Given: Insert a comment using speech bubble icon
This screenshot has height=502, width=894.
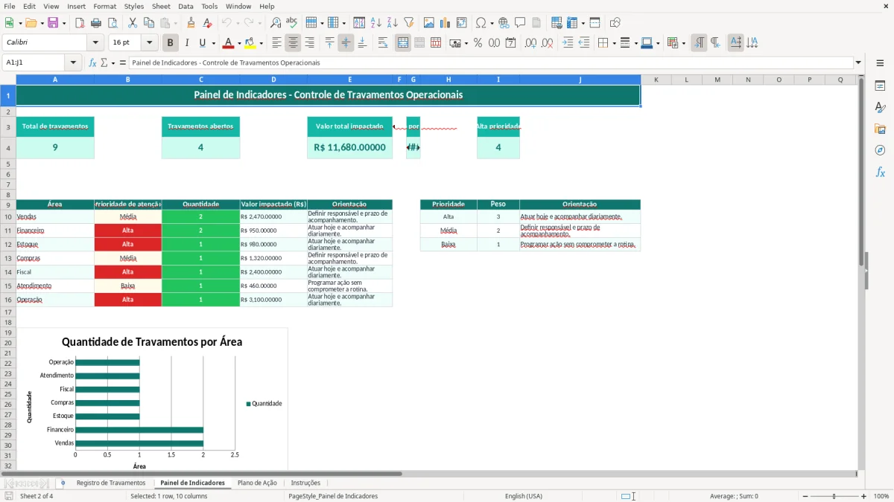Looking at the screenshot, I should [520, 23].
